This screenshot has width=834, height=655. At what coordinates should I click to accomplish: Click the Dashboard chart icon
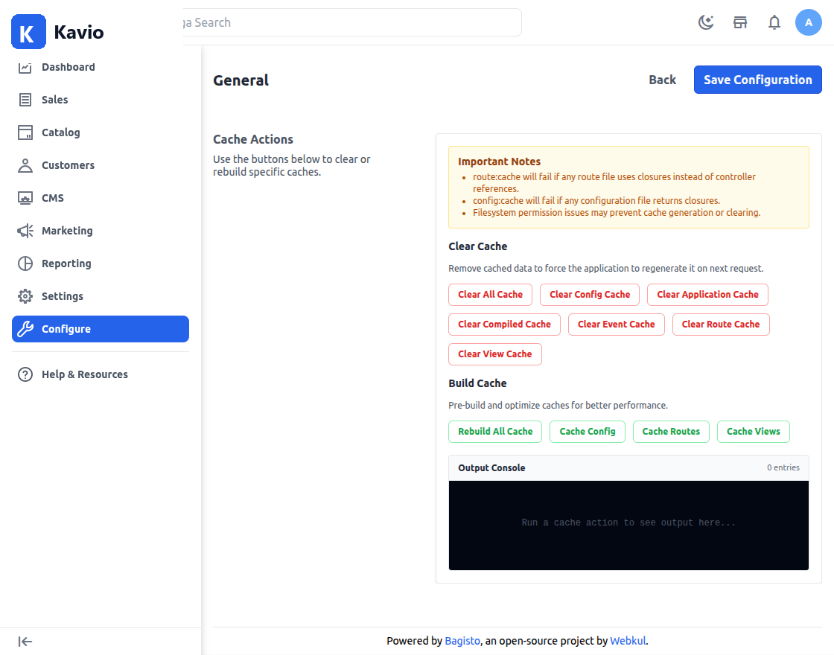[x=25, y=67]
